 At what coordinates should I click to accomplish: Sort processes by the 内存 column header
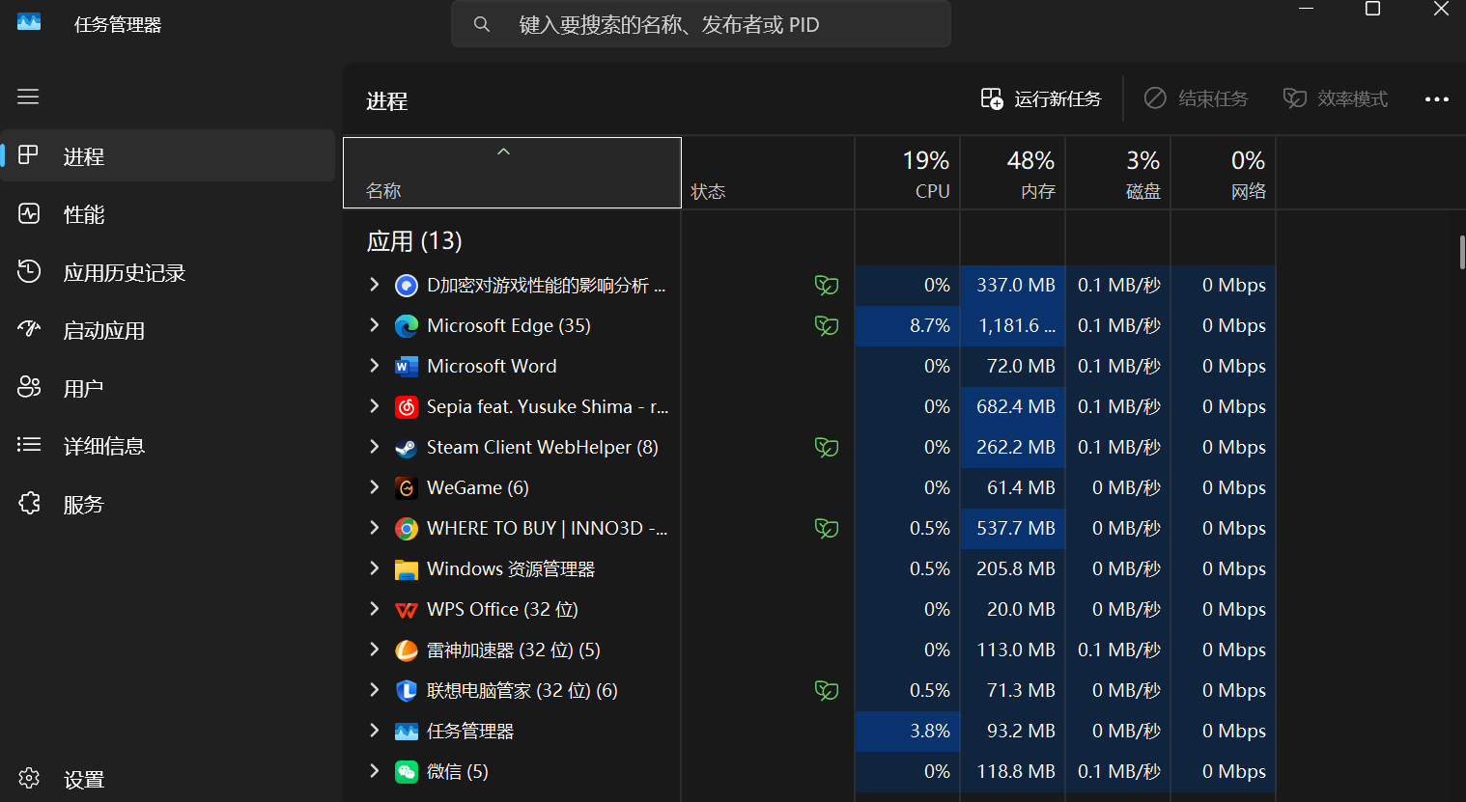pos(1013,174)
